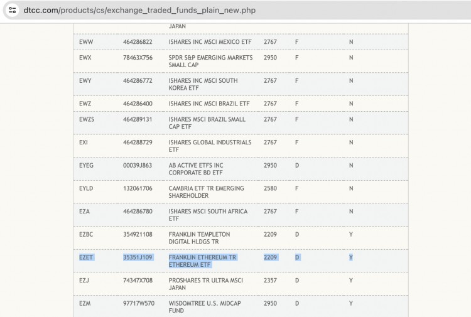Click PROSHARES TR ULTRA MSCI JAPAN name
The width and height of the screenshot is (471, 317).
coord(205,284)
